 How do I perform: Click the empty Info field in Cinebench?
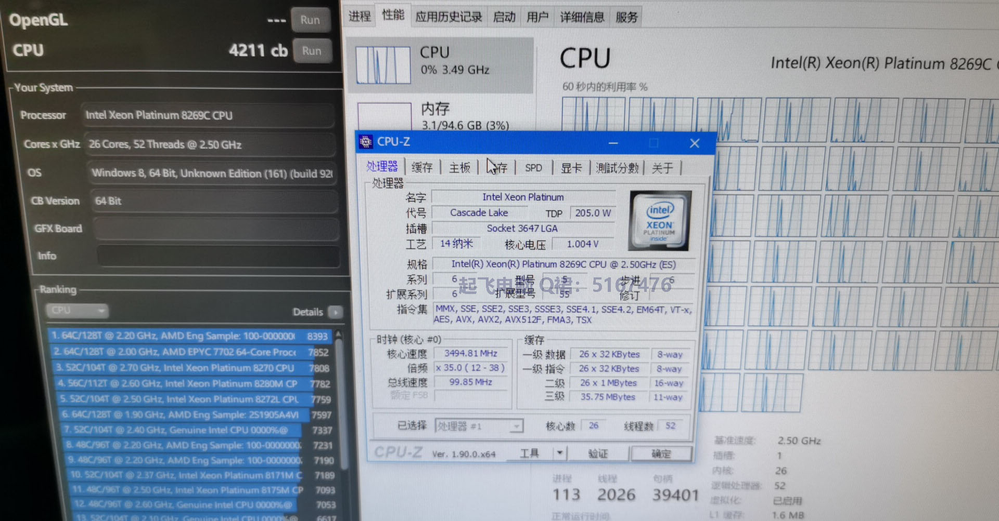click(217, 256)
